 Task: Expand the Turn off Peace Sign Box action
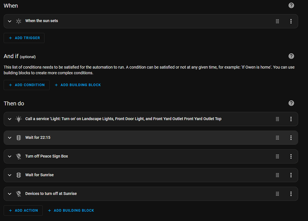coord(10,156)
